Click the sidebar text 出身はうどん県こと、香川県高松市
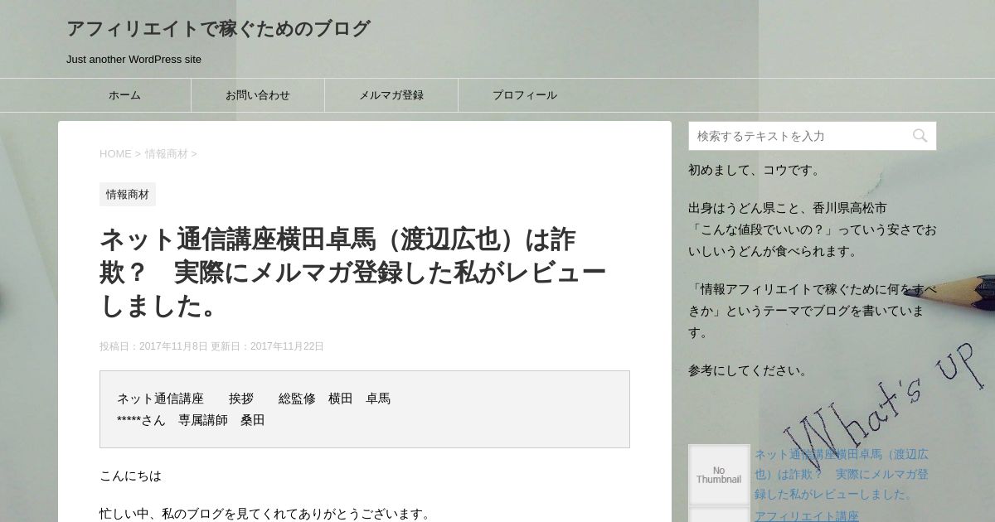This screenshot has width=995, height=522. (788, 208)
